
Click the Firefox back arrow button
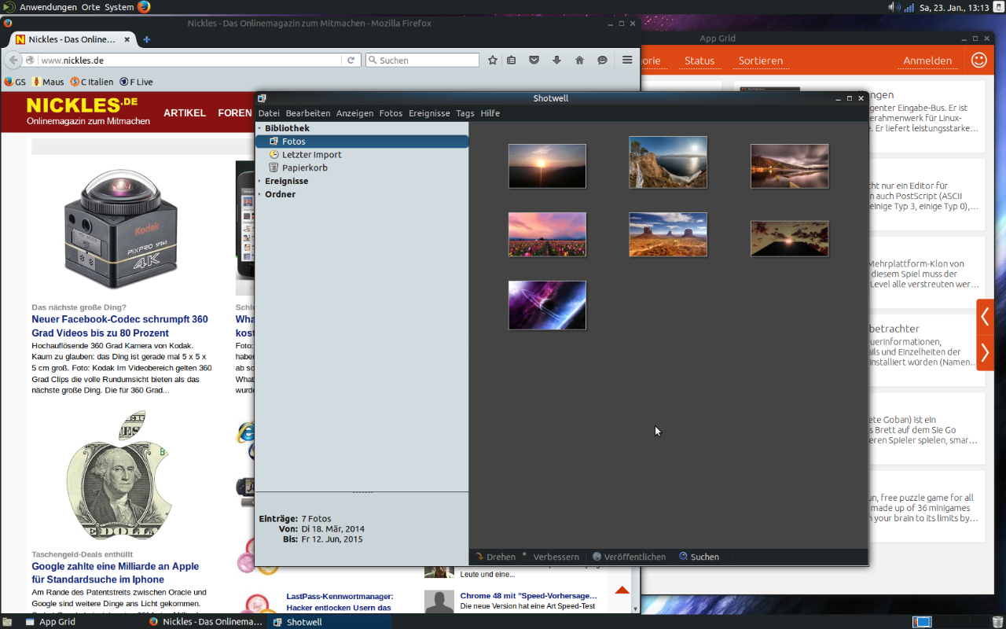click(13, 60)
